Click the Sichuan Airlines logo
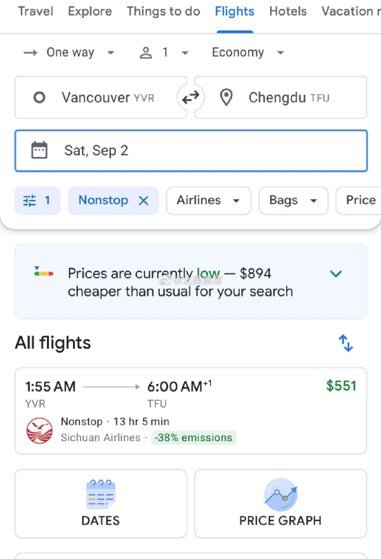The image size is (381, 559). click(x=39, y=430)
